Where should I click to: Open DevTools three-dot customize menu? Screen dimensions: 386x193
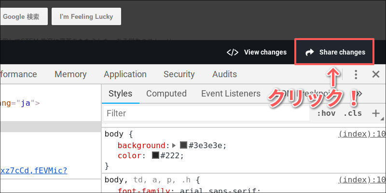(356, 74)
